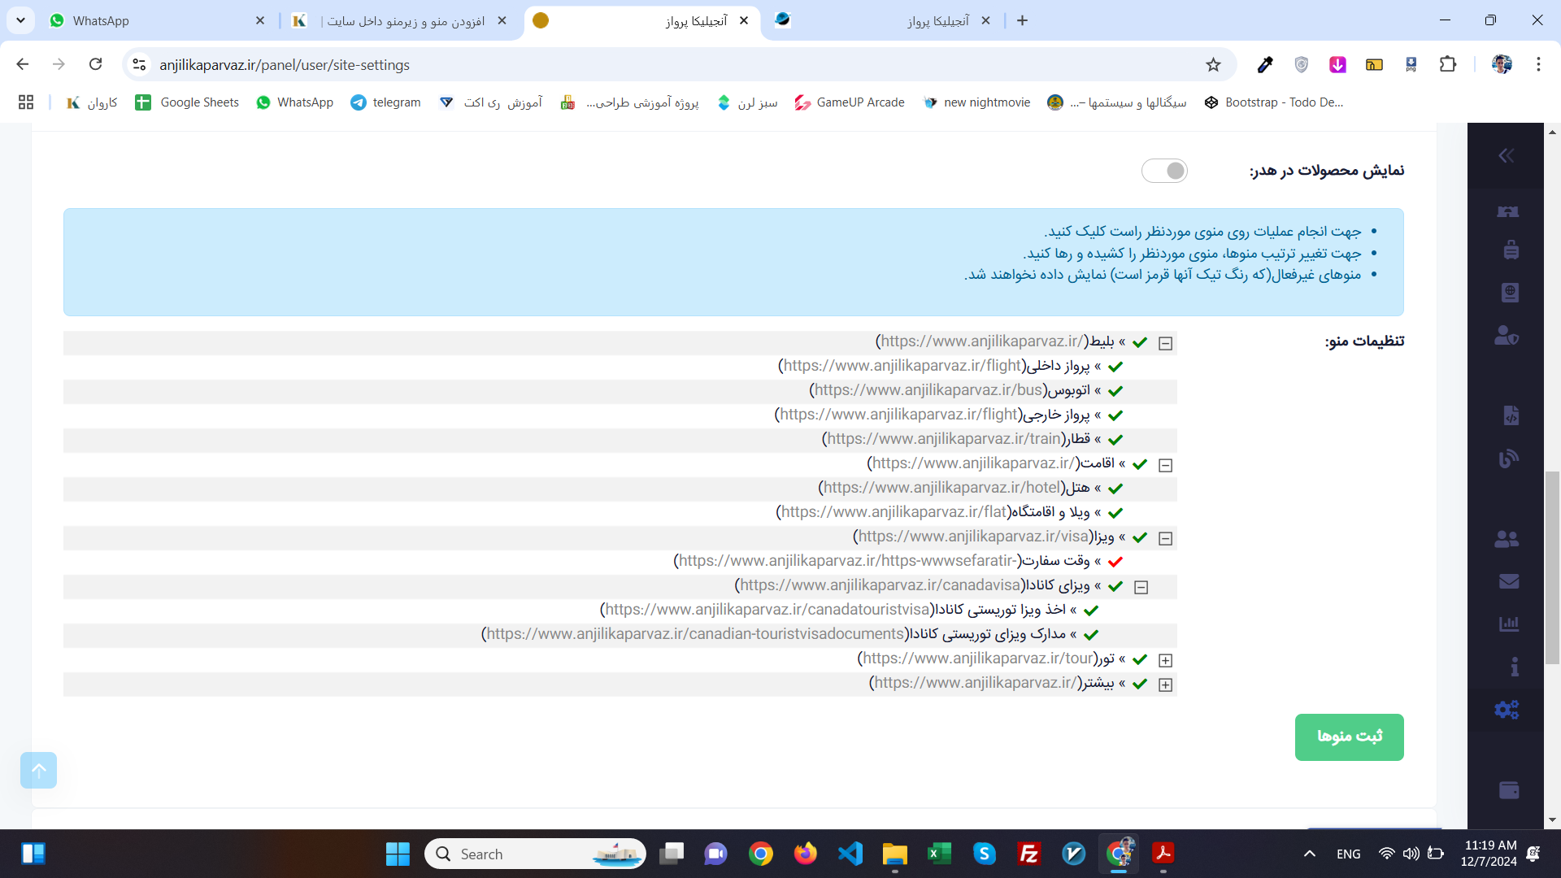Open the info icon in sidebar
The width and height of the screenshot is (1561, 878).
tap(1514, 667)
